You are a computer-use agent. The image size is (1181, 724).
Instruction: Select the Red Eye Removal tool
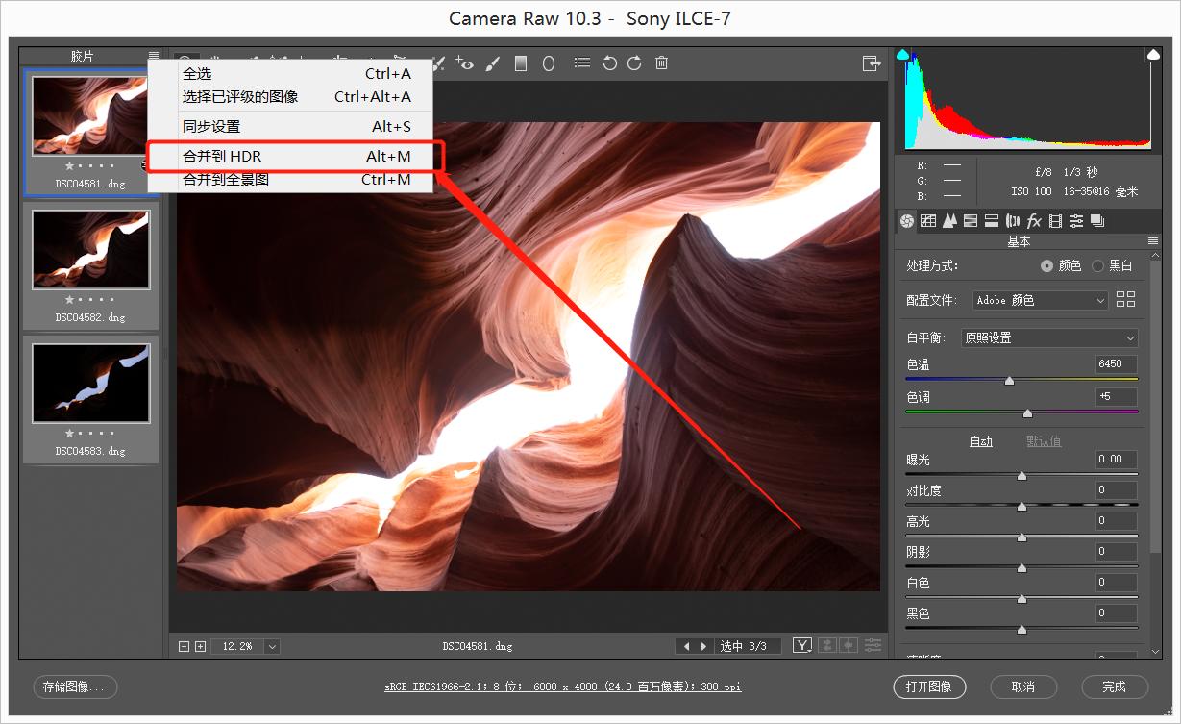point(465,63)
